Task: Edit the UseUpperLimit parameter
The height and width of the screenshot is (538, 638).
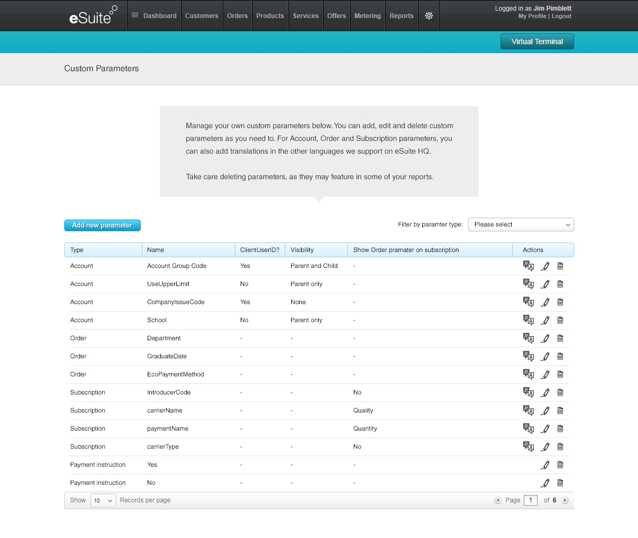Action: point(545,284)
